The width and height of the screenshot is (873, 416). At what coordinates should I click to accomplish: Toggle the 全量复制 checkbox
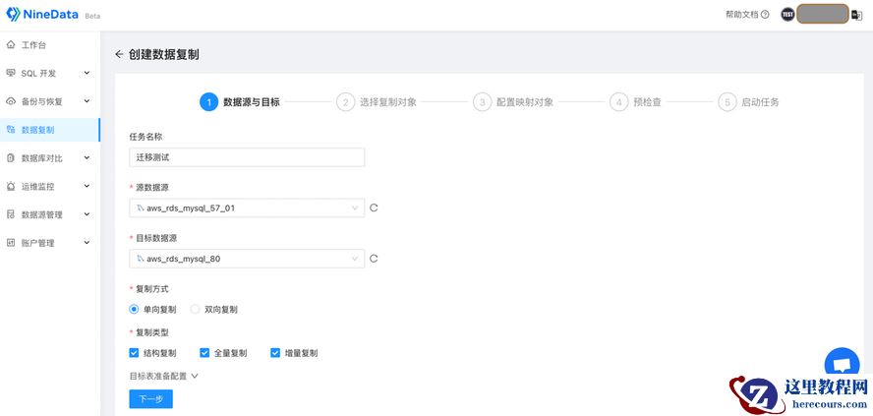(204, 353)
